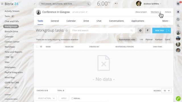Open the bald man avatar chat in sidebar
Screen dimensions: 182x102
(x=178, y=44)
